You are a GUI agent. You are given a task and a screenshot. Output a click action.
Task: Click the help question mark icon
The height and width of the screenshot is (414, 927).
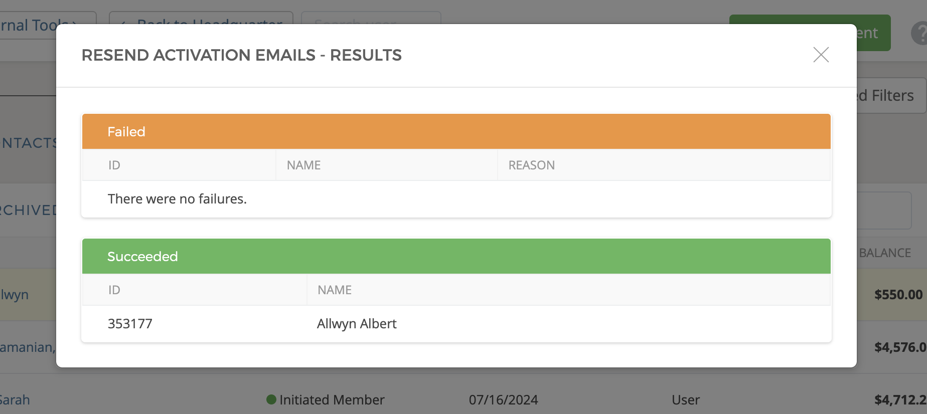tap(919, 34)
